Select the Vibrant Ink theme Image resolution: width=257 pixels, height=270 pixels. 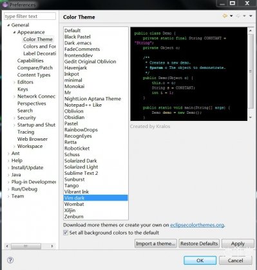pos(77,192)
